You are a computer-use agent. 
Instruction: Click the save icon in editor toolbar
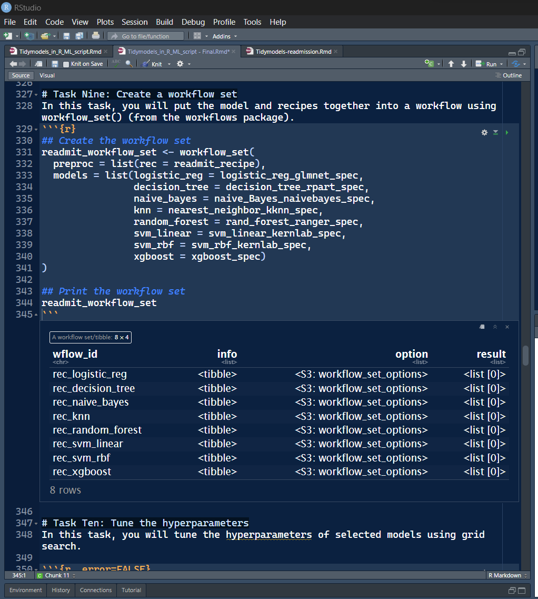(55, 64)
